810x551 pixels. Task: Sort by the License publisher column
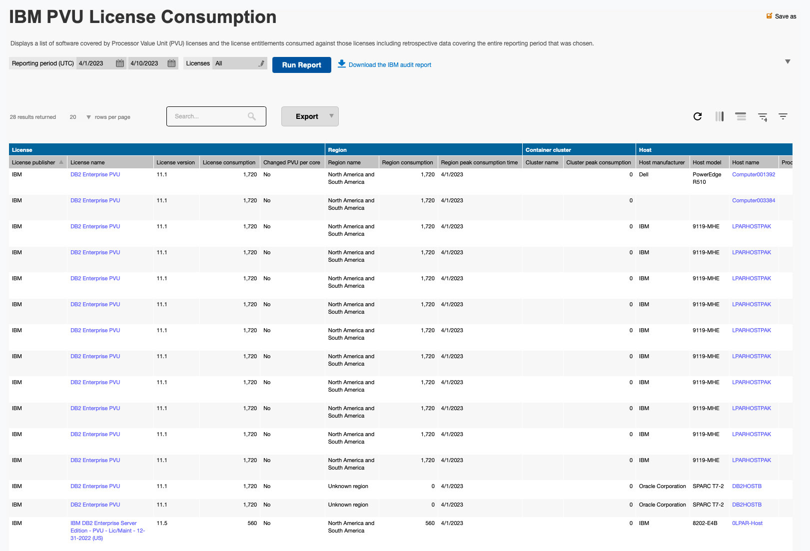[33, 162]
